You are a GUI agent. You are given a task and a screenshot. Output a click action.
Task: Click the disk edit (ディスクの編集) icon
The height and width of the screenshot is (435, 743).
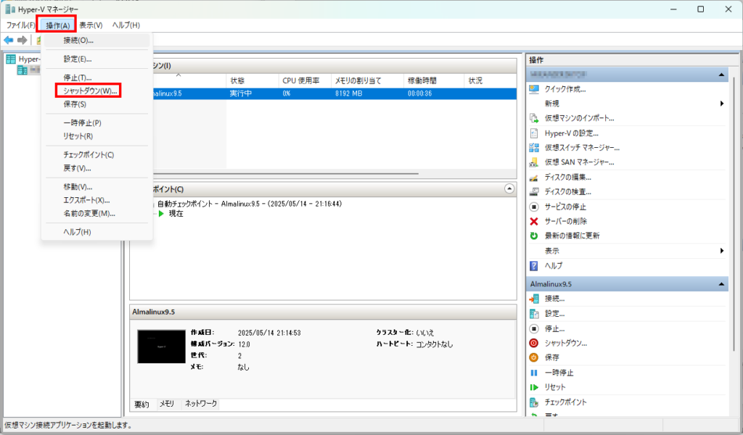[534, 177]
